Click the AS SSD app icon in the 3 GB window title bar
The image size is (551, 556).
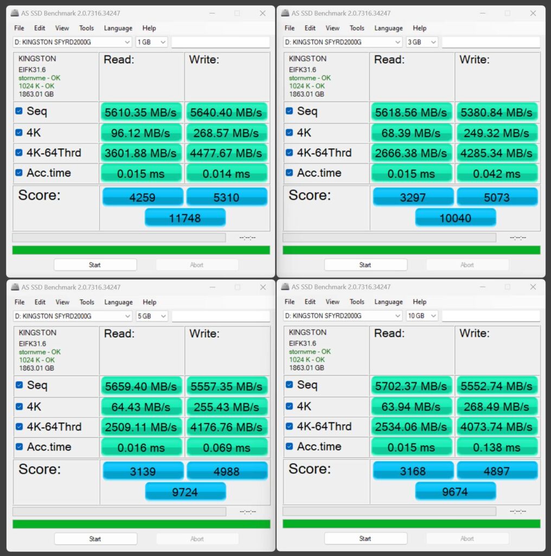point(285,13)
